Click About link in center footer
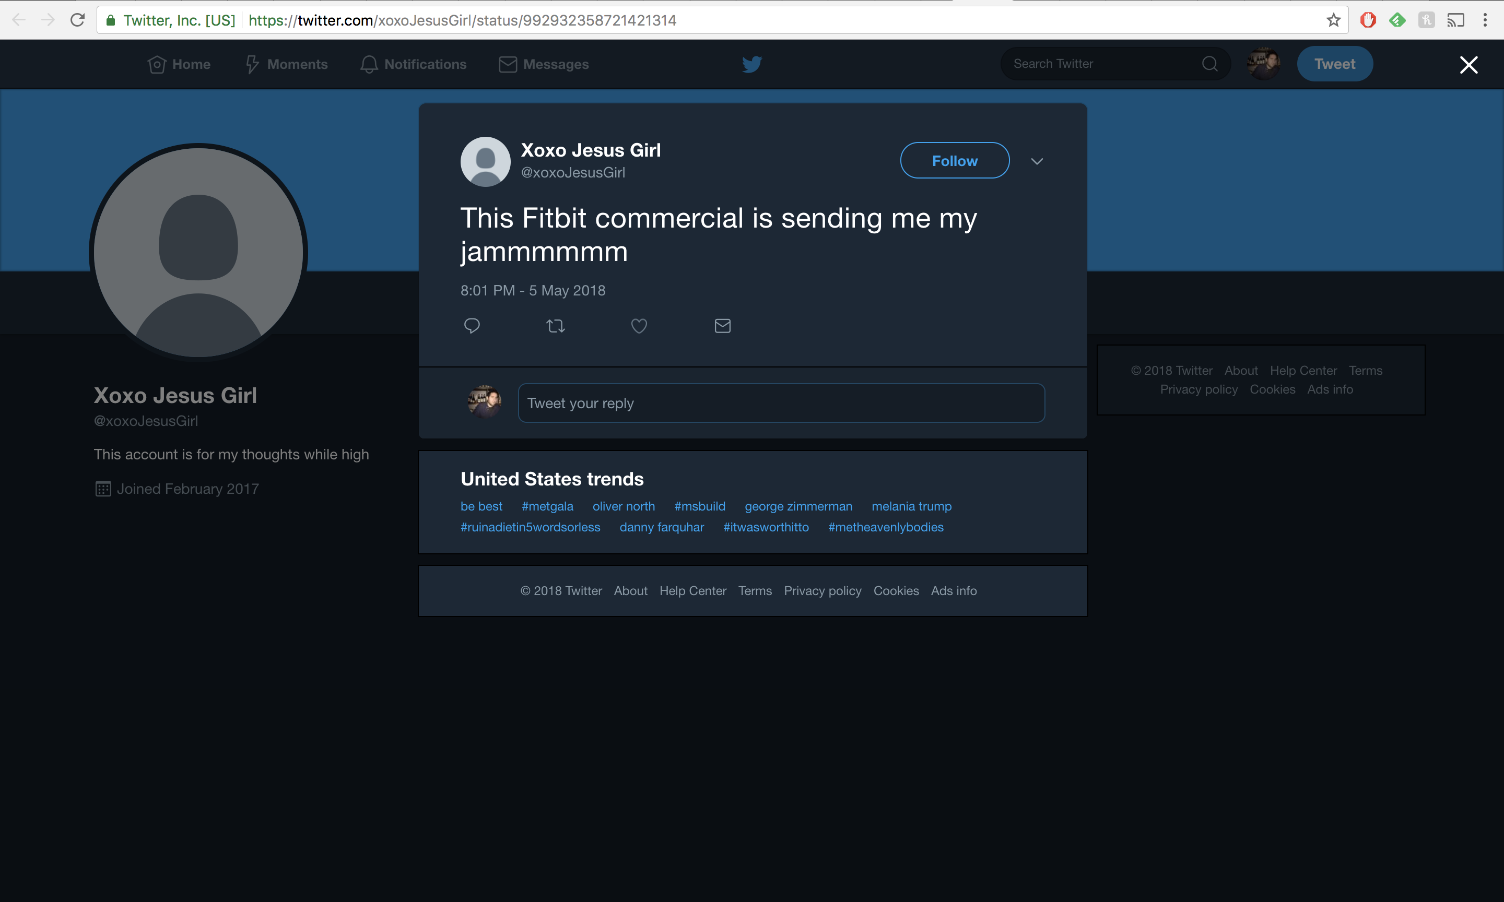This screenshot has height=902, width=1504. (x=630, y=591)
